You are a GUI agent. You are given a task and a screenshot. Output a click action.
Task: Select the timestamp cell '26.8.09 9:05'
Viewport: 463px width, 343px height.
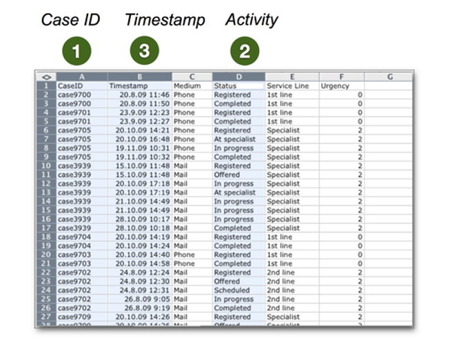[138, 300]
